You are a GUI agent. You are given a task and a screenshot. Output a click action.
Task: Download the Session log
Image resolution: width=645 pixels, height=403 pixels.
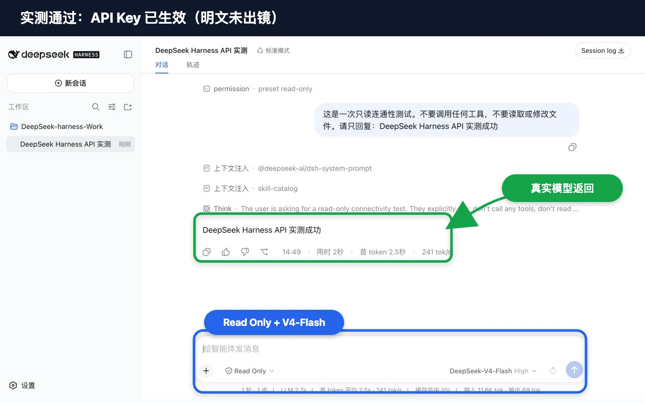pos(603,50)
